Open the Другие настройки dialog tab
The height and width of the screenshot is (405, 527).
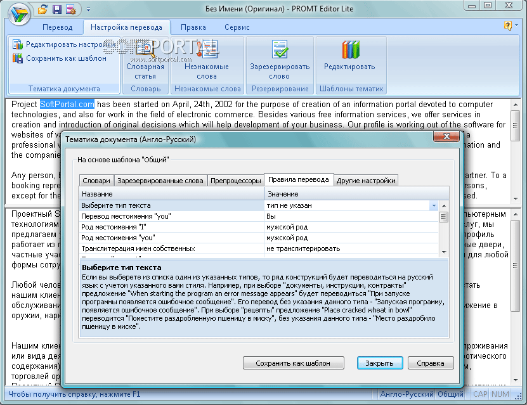366,181
